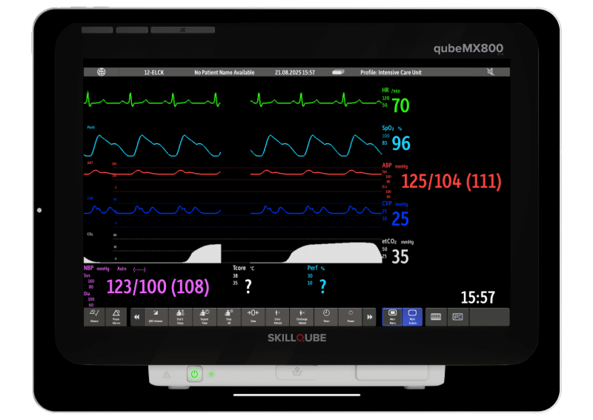Click the Pause Alarms button

pyautogui.click(x=115, y=317)
